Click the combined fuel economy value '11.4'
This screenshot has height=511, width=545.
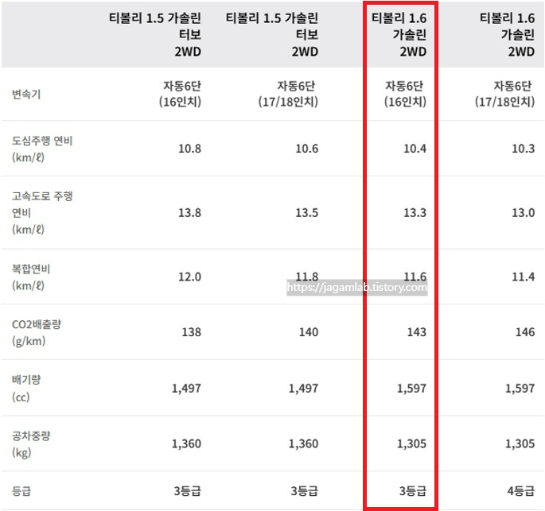pyautogui.click(x=524, y=277)
